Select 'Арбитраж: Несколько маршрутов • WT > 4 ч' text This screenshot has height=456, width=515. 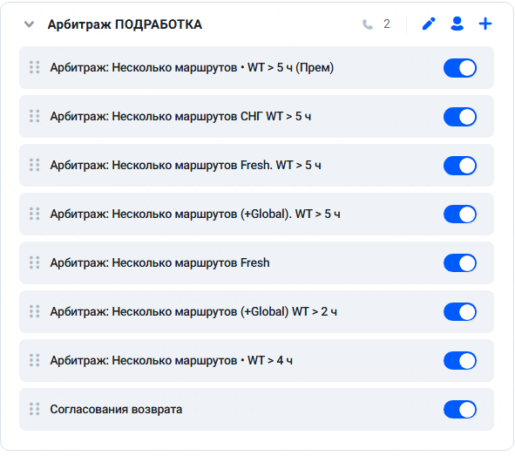coord(171,360)
